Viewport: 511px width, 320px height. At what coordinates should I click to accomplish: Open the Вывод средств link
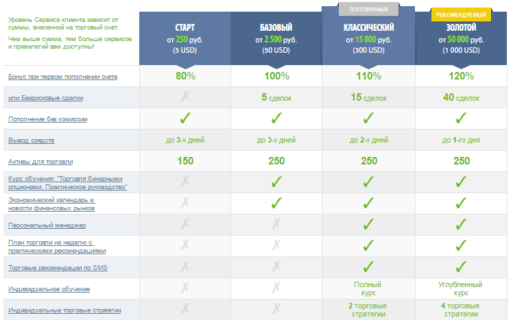coord(32,140)
